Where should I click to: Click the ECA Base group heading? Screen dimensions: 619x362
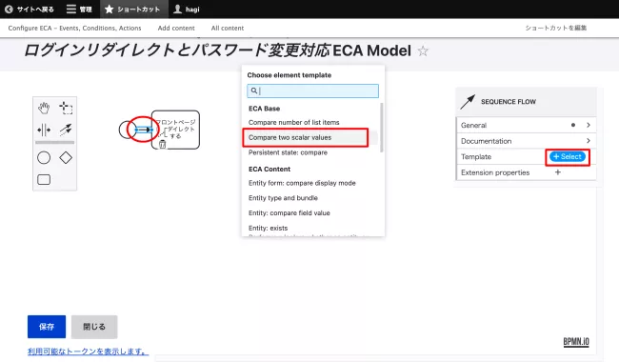(x=264, y=109)
